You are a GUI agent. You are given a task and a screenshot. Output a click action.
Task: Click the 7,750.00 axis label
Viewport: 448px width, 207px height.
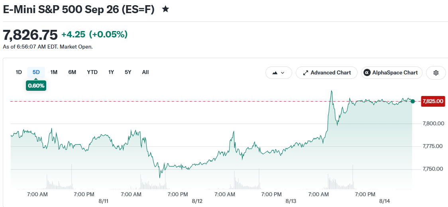433,169
